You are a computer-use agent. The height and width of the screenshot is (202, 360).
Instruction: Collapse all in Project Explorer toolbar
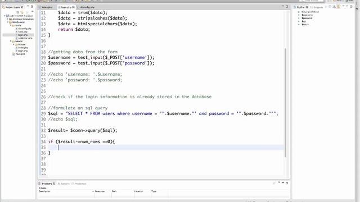pyautogui.click(x=18, y=12)
